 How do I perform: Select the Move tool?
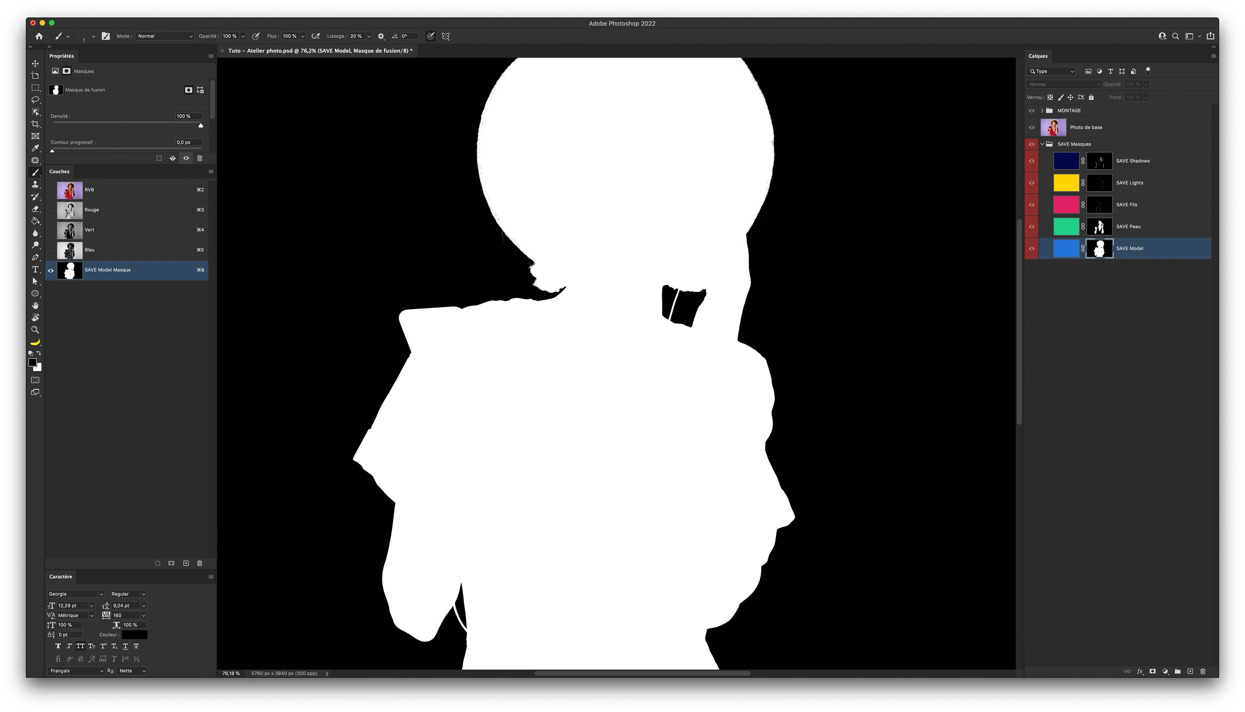pos(35,64)
